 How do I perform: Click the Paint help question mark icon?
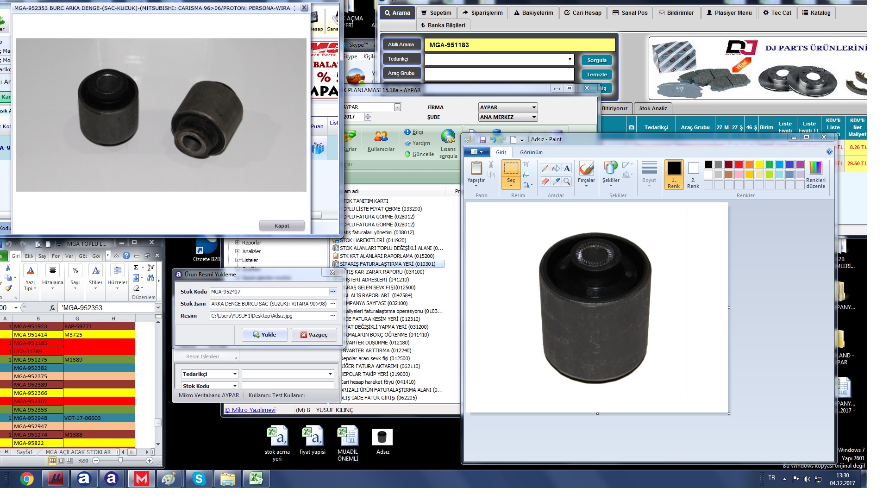click(829, 152)
